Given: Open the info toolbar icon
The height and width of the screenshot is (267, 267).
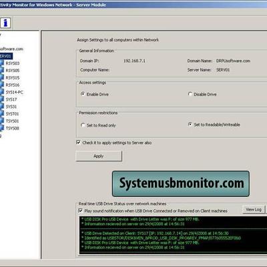Looking at the screenshot, I should [5, 23].
